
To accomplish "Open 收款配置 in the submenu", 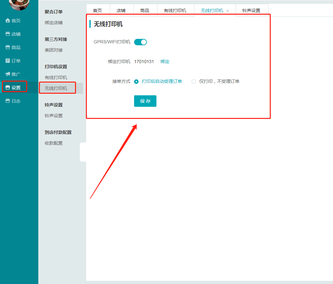I will pos(54,143).
